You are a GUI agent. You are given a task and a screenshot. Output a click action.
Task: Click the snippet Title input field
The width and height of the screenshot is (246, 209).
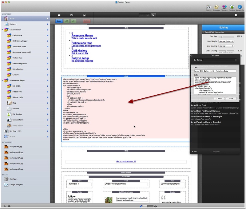tap(215, 71)
